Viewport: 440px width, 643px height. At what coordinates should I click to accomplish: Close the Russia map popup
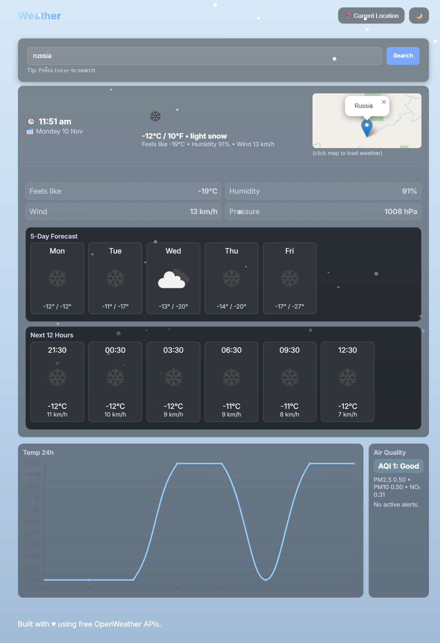pyautogui.click(x=384, y=102)
